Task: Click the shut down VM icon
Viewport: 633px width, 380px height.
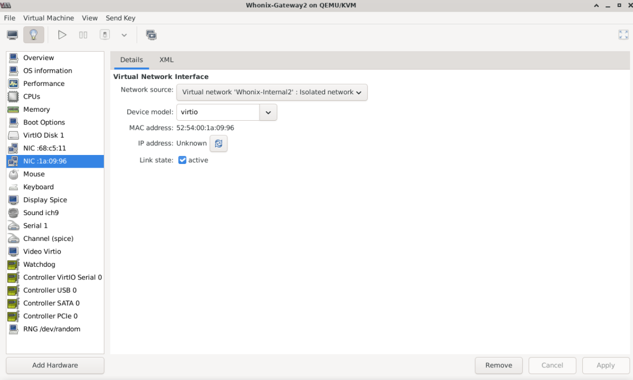Action: (x=105, y=35)
